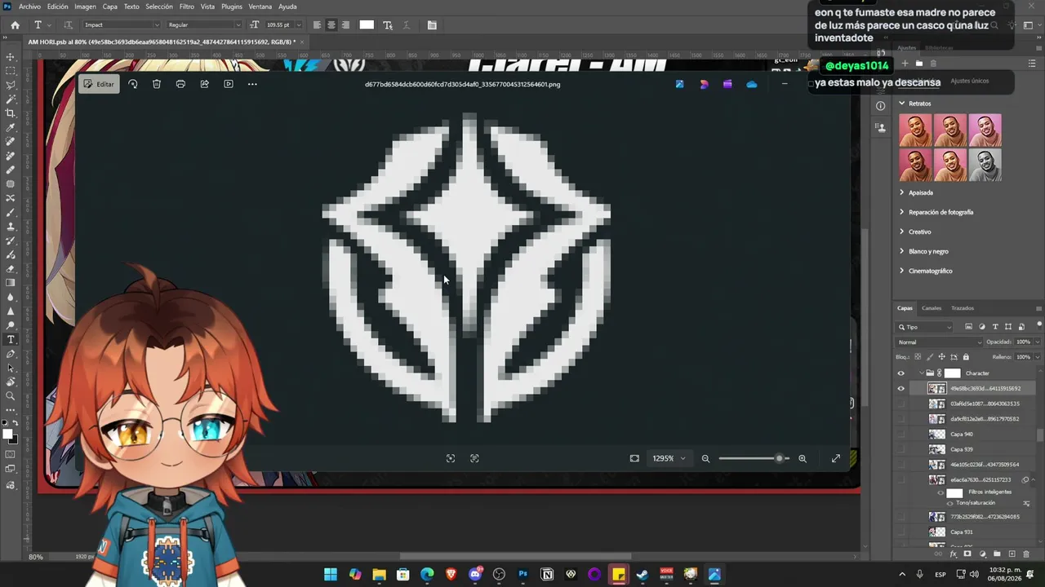The image size is (1045, 587).
Task: Right-align the text
Action: point(345,25)
